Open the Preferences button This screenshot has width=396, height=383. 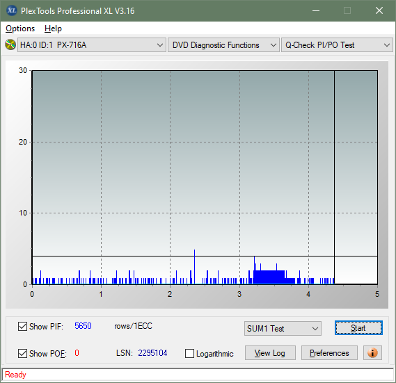pos(329,352)
